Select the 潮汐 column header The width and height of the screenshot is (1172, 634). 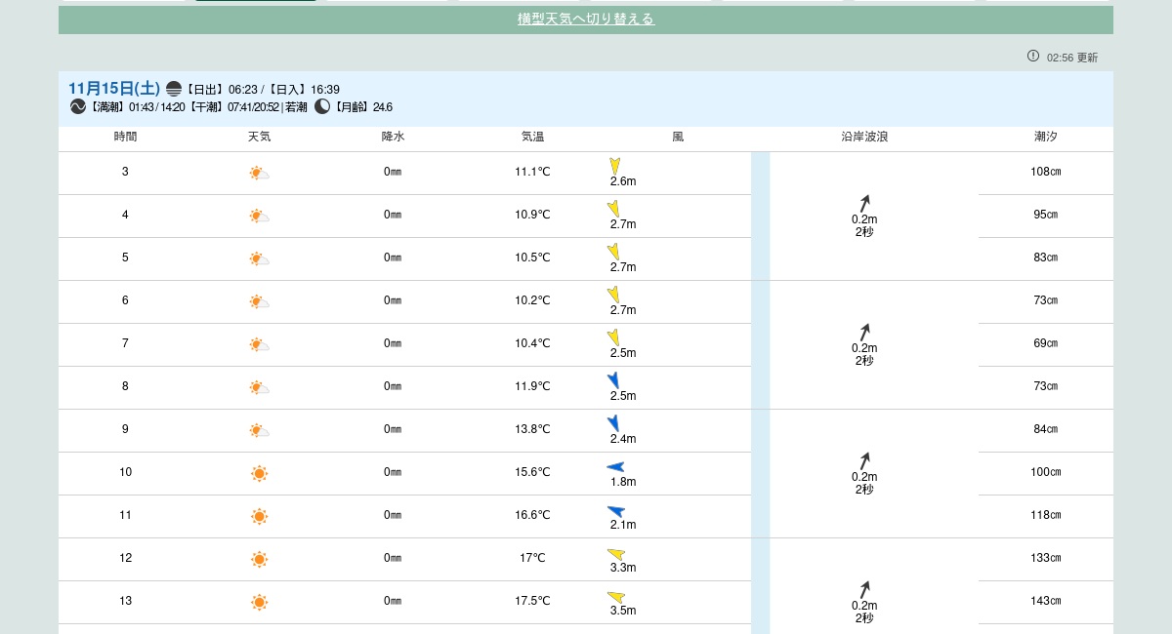(x=1045, y=138)
